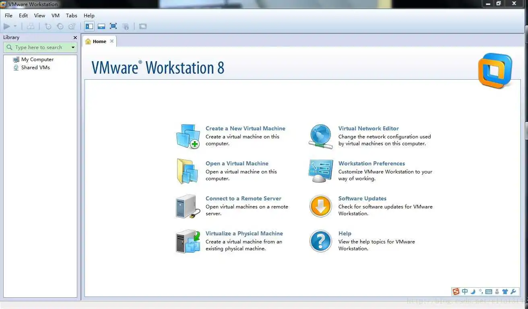This screenshot has width=528, height=309.
Task: Click the Workstation Preferences monitor icon
Action: point(321,171)
